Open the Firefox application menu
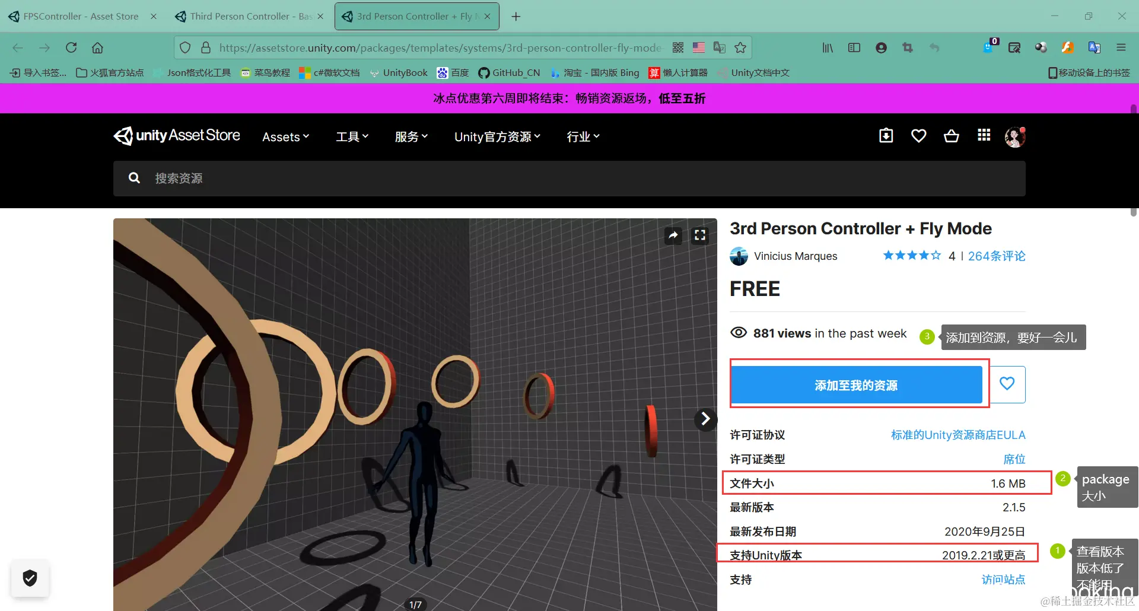Screen dimensions: 1139x611 click(x=1121, y=47)
